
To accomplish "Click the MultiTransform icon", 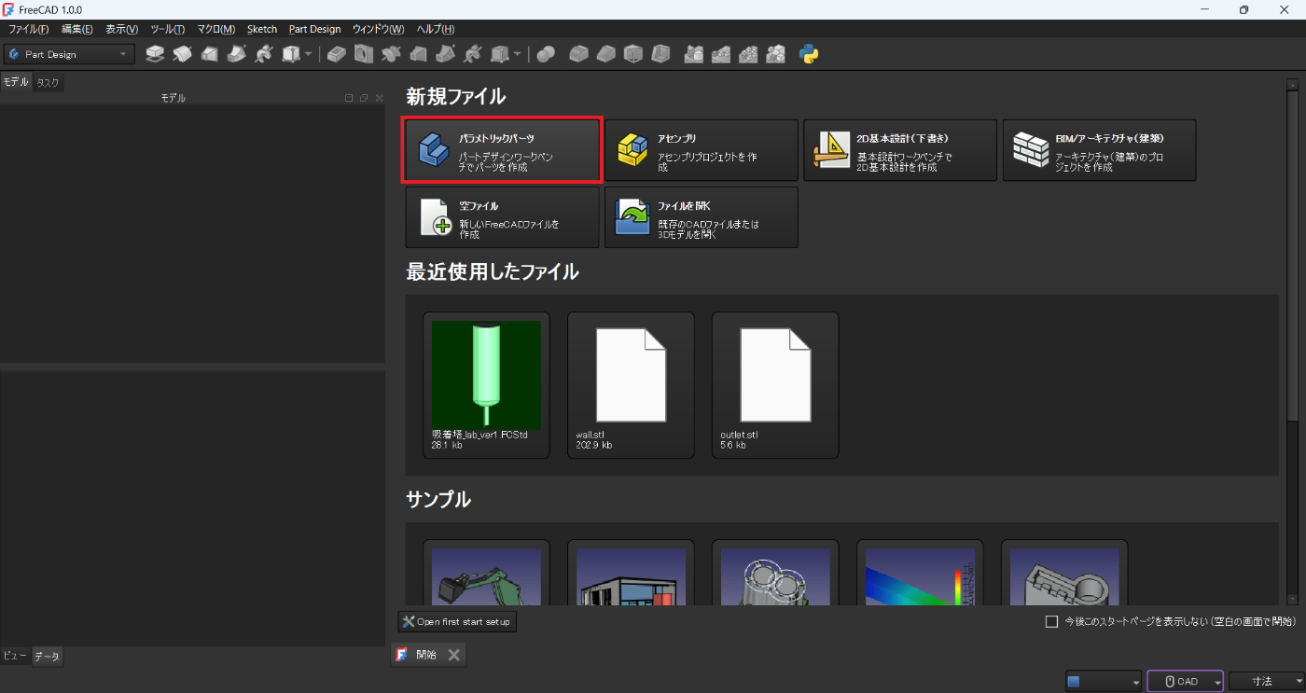I will pos(775,54).
